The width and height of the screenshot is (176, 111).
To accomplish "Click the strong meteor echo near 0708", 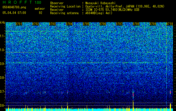I will (133, 94).
